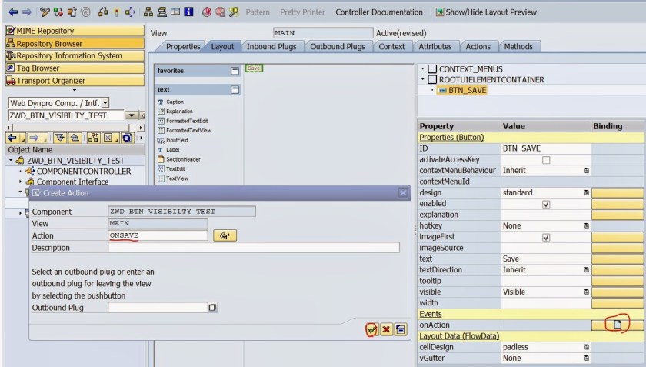Click the forward arrow in the top toolbar

click(27, 12)
